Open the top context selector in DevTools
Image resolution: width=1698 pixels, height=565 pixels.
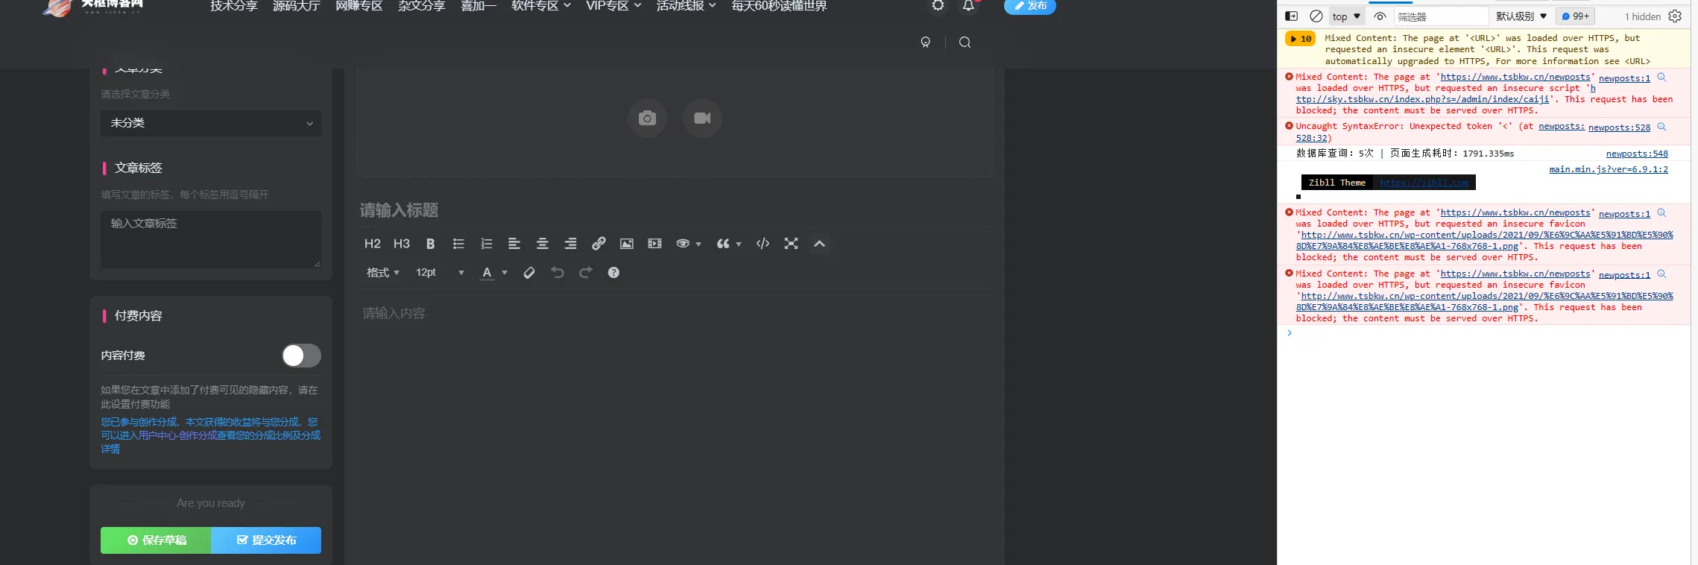click(x=1347, y=16)
